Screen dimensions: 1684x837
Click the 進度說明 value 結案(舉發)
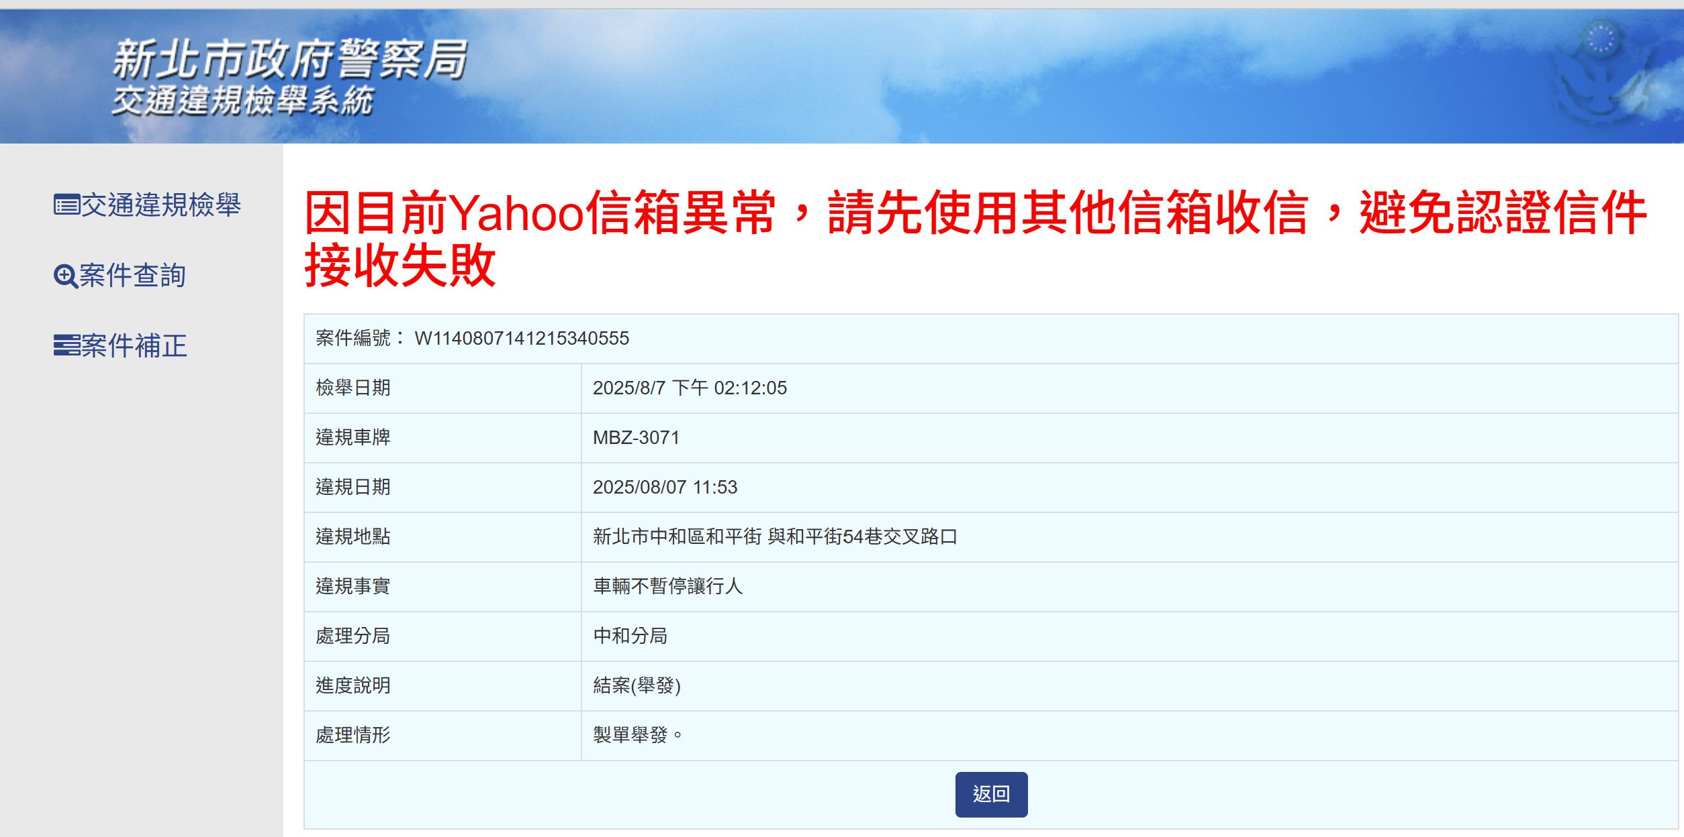[x=637, y=685]
